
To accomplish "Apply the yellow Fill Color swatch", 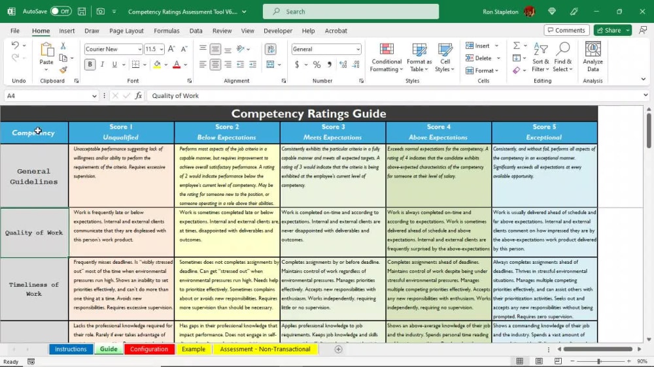I will point(157,65).
